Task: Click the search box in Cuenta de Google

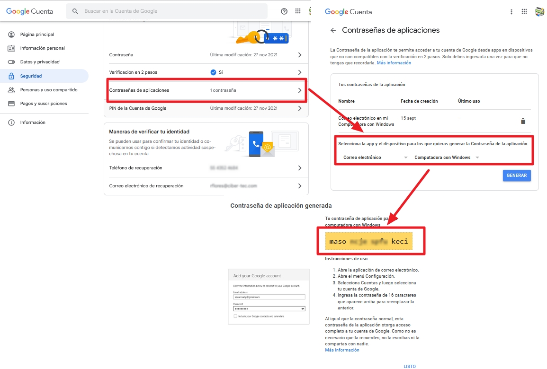Action: pos(167,11)
